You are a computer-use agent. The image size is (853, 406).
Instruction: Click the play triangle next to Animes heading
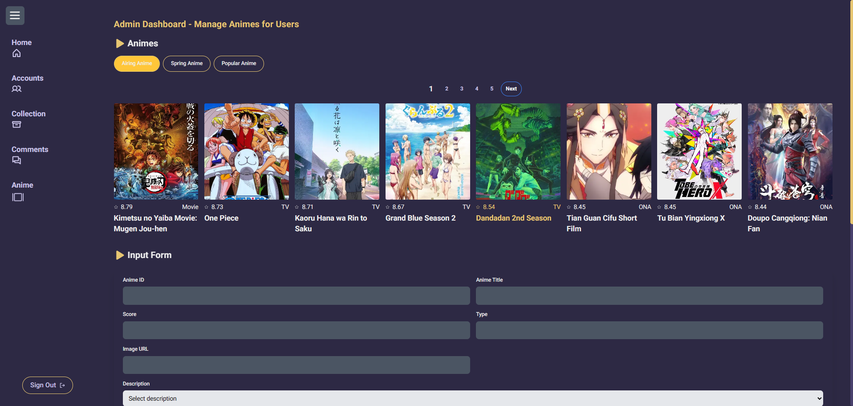pos(120,44)
